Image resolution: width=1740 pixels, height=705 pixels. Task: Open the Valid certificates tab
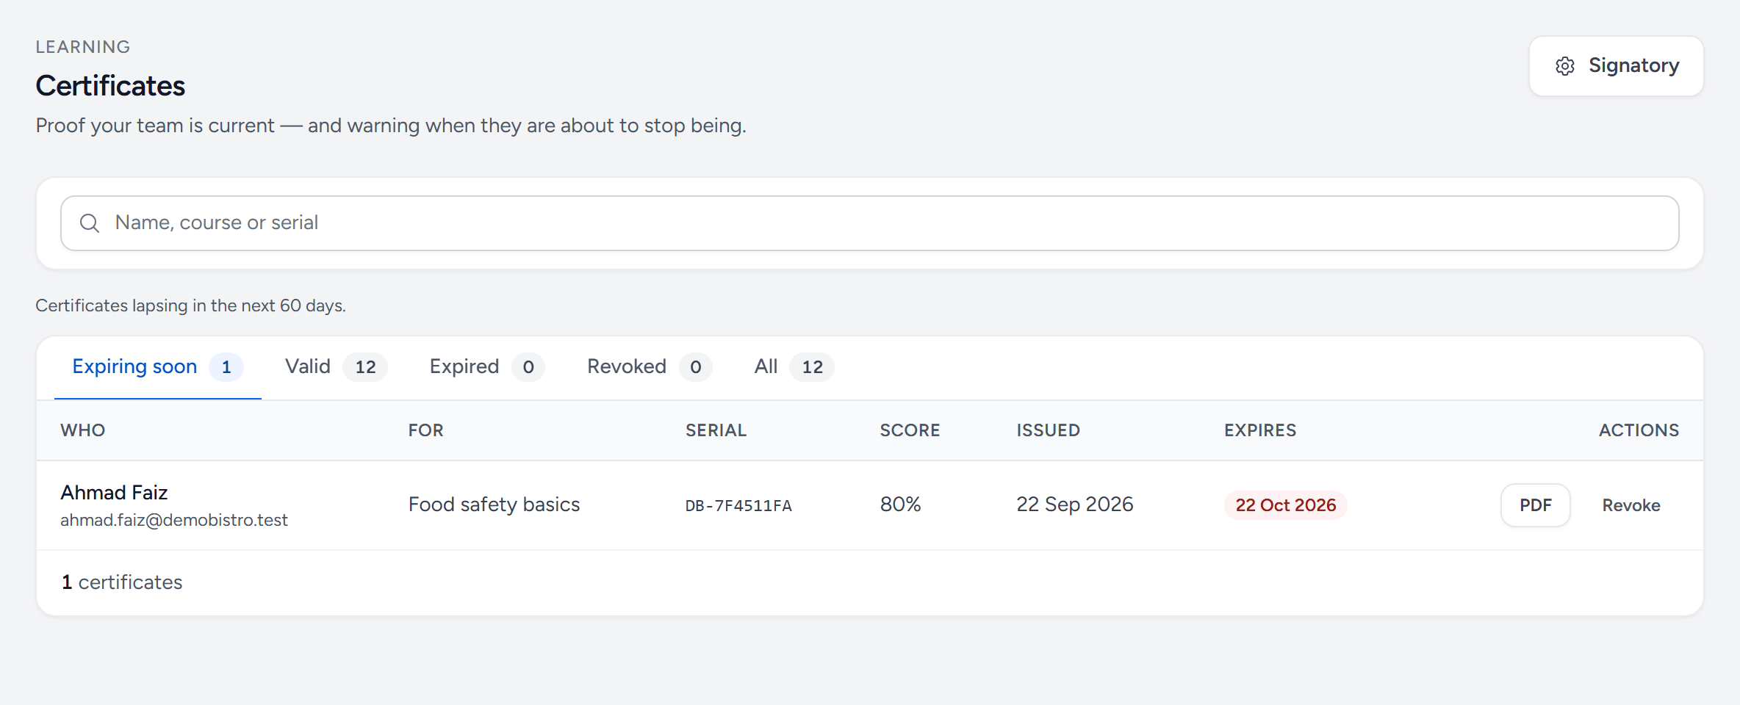(336, 367)
